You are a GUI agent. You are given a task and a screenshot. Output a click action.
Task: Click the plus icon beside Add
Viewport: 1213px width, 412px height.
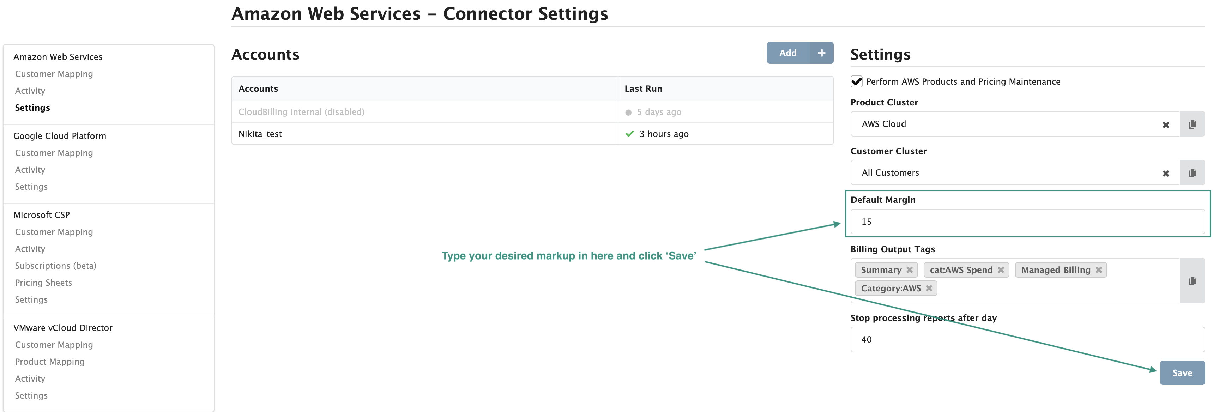(x=821, y=53)
